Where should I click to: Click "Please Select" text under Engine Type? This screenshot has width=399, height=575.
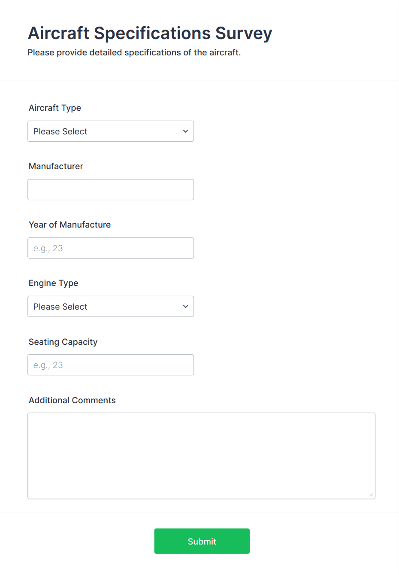click(60, 307)
